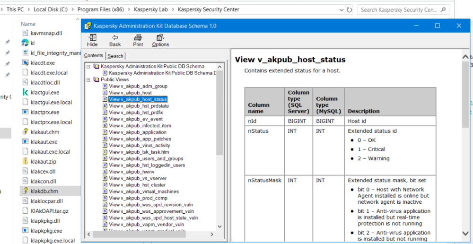473x244 pixels.
Task: Click the Back arrow toolbar icon
Action: click(115, 40)
